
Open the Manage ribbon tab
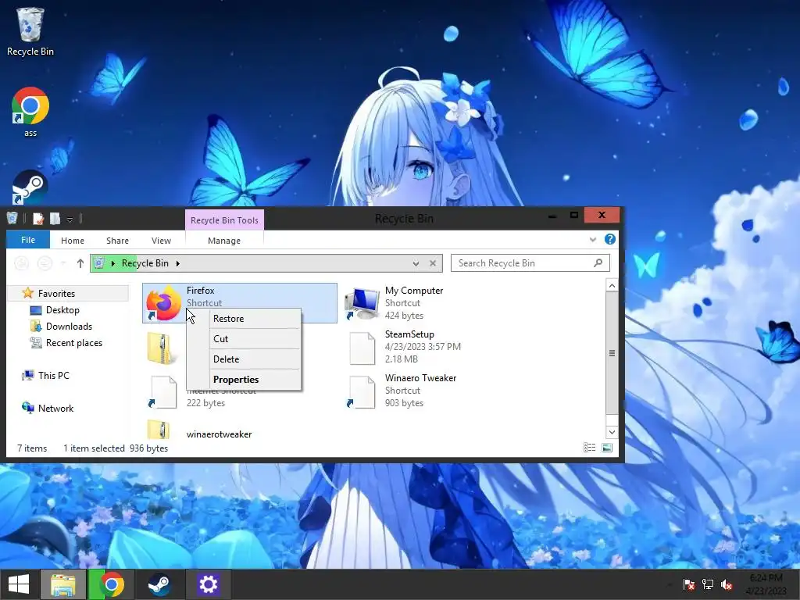(224, 241)
